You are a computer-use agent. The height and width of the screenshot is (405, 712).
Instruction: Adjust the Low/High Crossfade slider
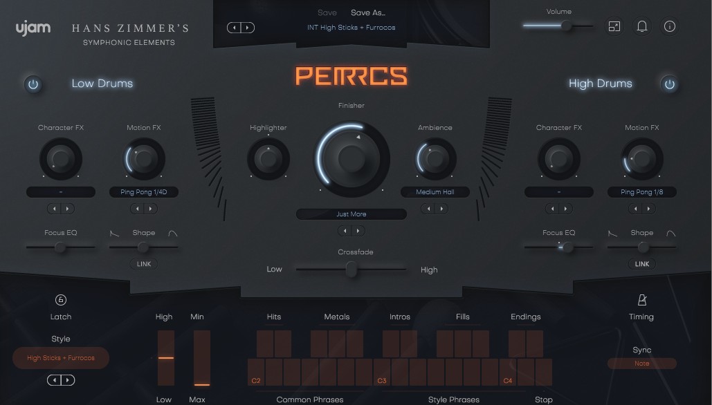[x=352, y=270]
